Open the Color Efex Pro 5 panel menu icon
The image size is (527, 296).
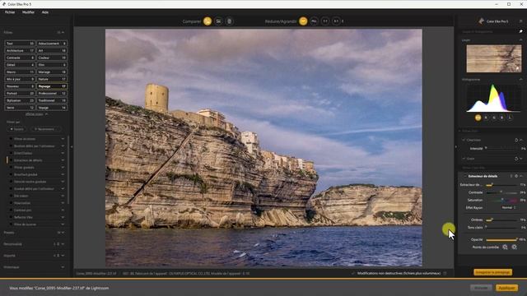521,21
